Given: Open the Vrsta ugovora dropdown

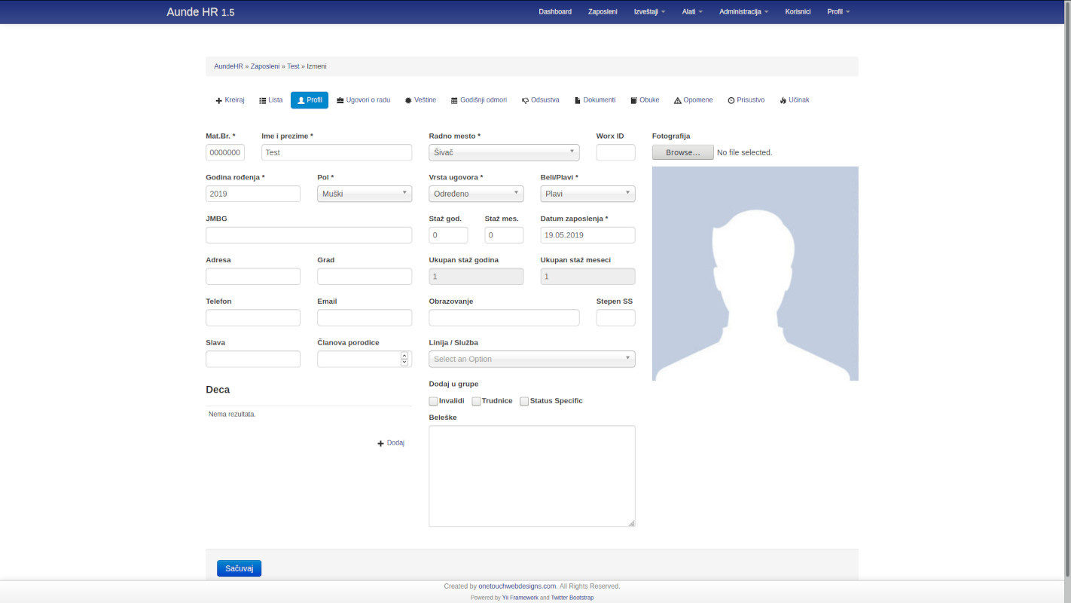Looking at the screenshot, I should tap(476, 194).
